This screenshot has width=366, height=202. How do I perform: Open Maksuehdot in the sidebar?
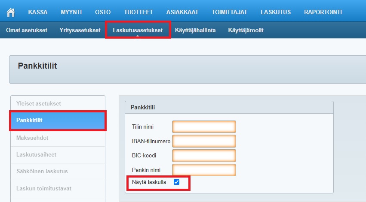(x=58, y=138)
